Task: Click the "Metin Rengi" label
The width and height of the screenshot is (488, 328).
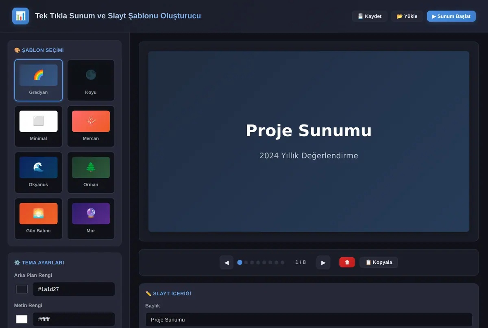Action: pyautogui.click(x=28, y=305)
